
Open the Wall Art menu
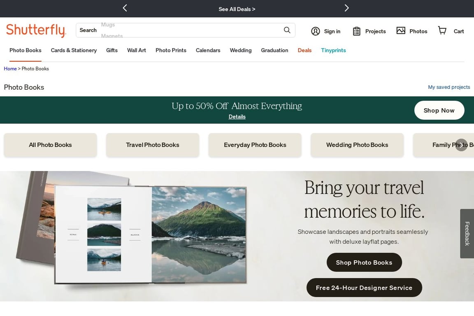(x=136, y=51)
